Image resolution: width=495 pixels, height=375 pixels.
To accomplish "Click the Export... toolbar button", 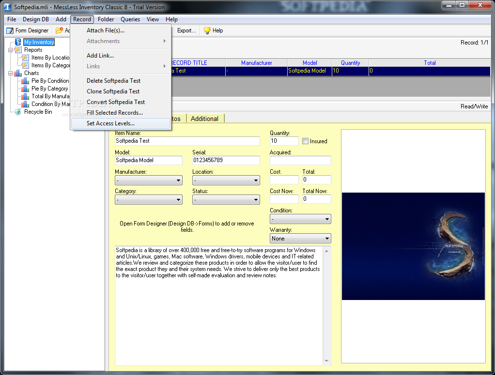I will [186, 30].
